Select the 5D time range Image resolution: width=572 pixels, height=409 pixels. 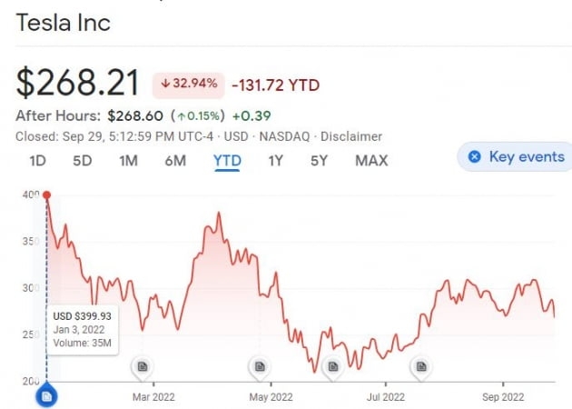pos(83,161)
